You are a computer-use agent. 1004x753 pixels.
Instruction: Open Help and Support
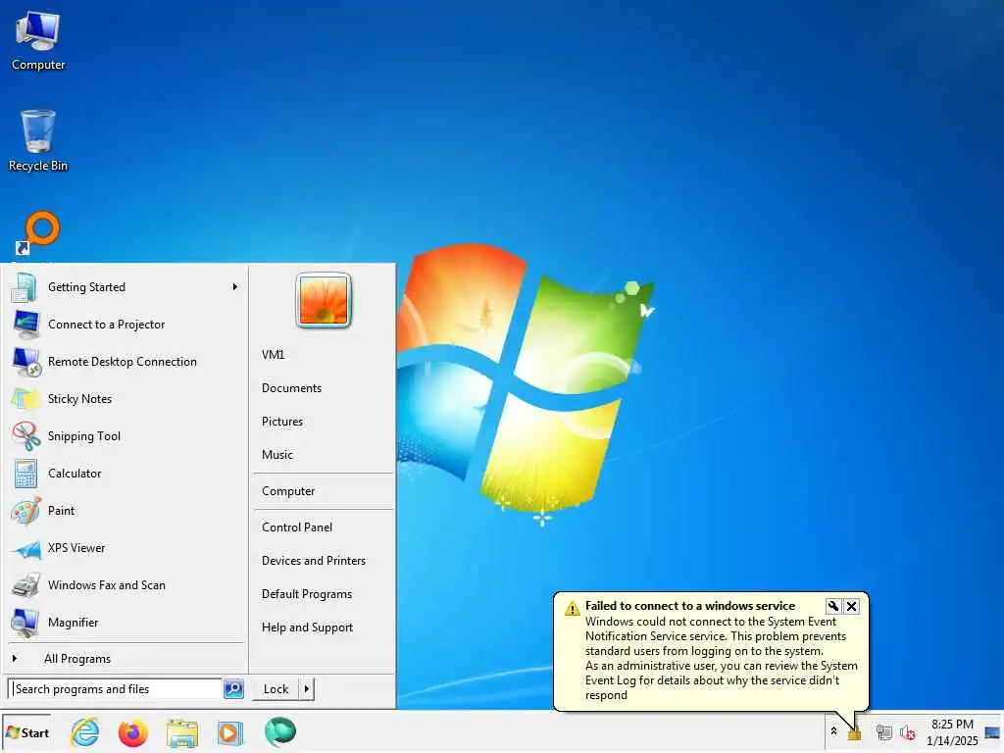click(x=307, y=627)
